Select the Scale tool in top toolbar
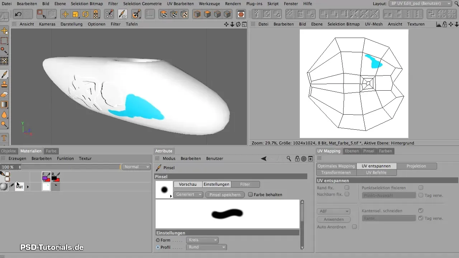 pyautogui.click(x=76, y=14)
